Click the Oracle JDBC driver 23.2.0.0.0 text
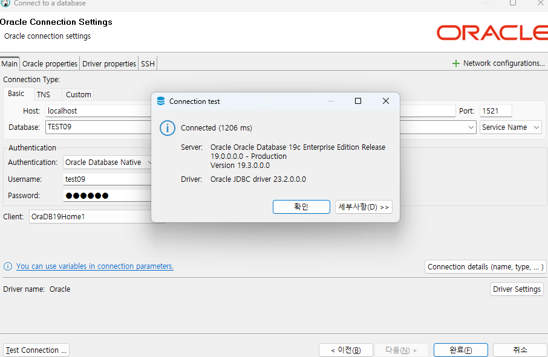The height and width of the screenshot is (357, 548). click(x=258, y=179)
